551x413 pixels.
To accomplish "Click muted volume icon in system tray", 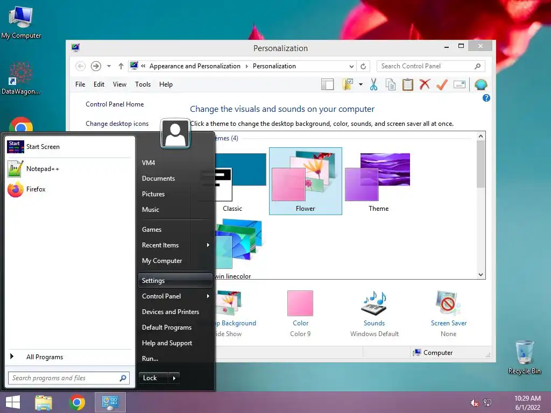I will click(x=474, y=403).
